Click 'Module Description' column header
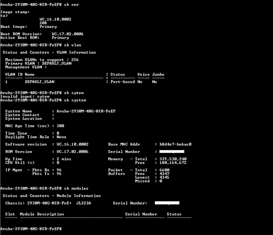 pos(42,214)
